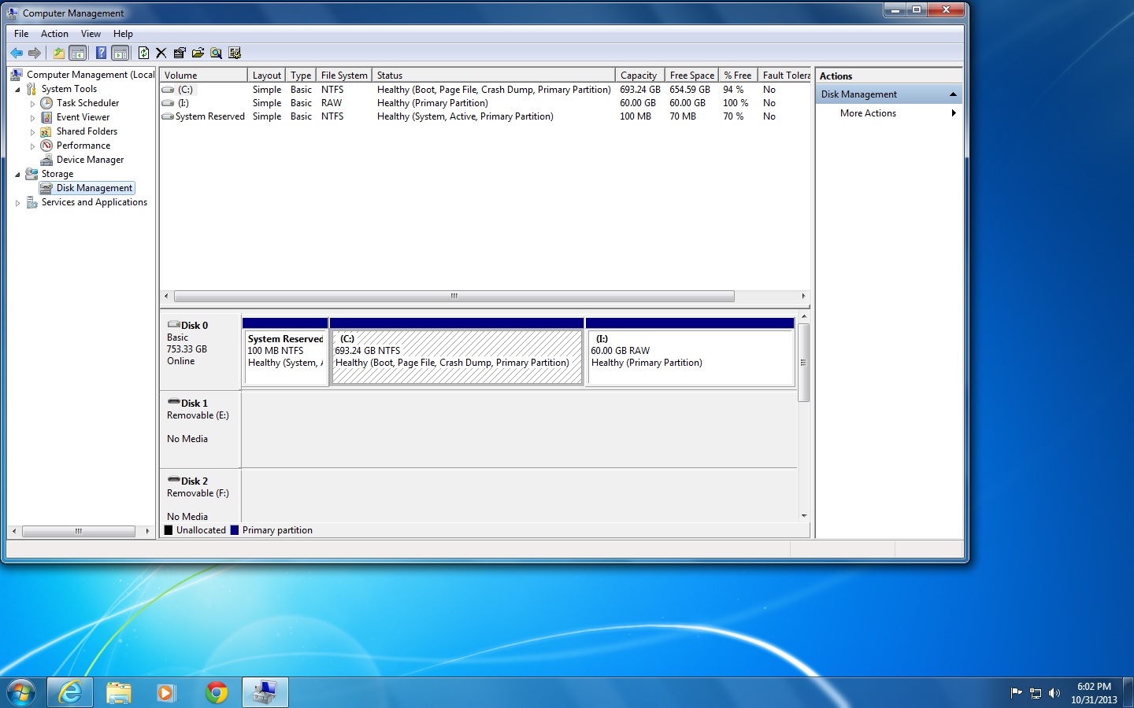Expand the Event Viewer node arrow
This screenshot has width=1134, height=708.
point(32,118)
